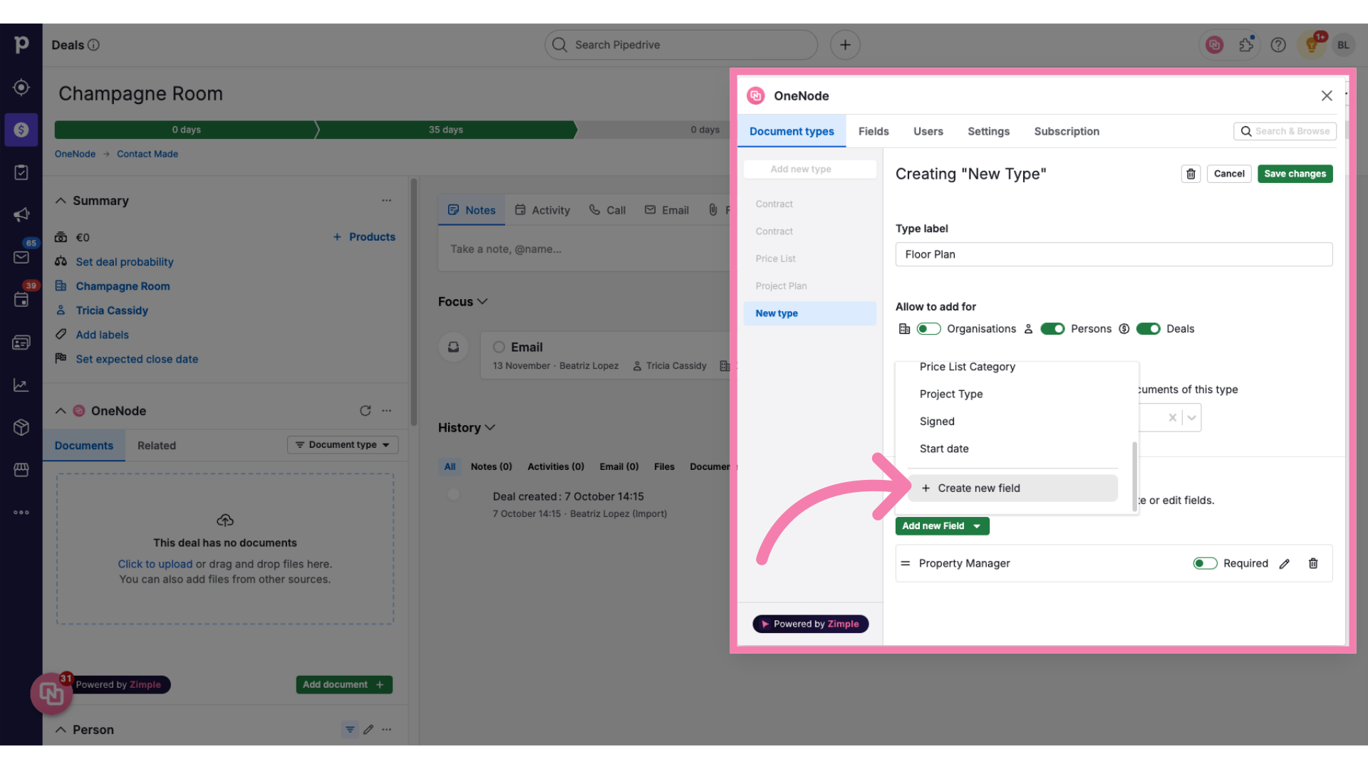This screenshot has width=1368, height=769.
Task: Expand the Add new Field dropdown arrow
Action: 977,525
